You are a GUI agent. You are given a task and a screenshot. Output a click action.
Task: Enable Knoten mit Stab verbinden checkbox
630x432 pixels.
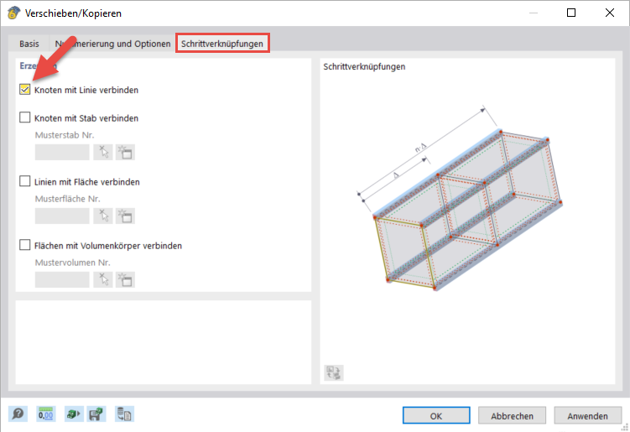[x=25, y=117]
